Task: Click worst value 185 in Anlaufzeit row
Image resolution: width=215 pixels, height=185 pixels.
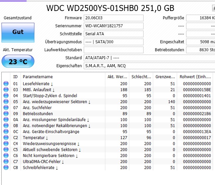Action: [x=148, y=90]
